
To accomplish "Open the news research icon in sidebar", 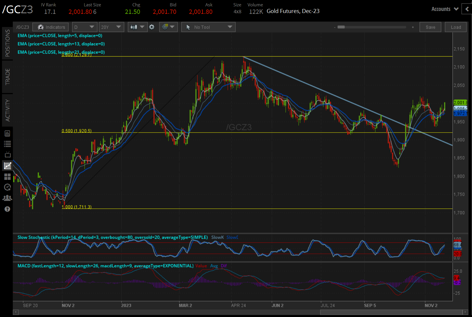I will [x=8, y=133].
